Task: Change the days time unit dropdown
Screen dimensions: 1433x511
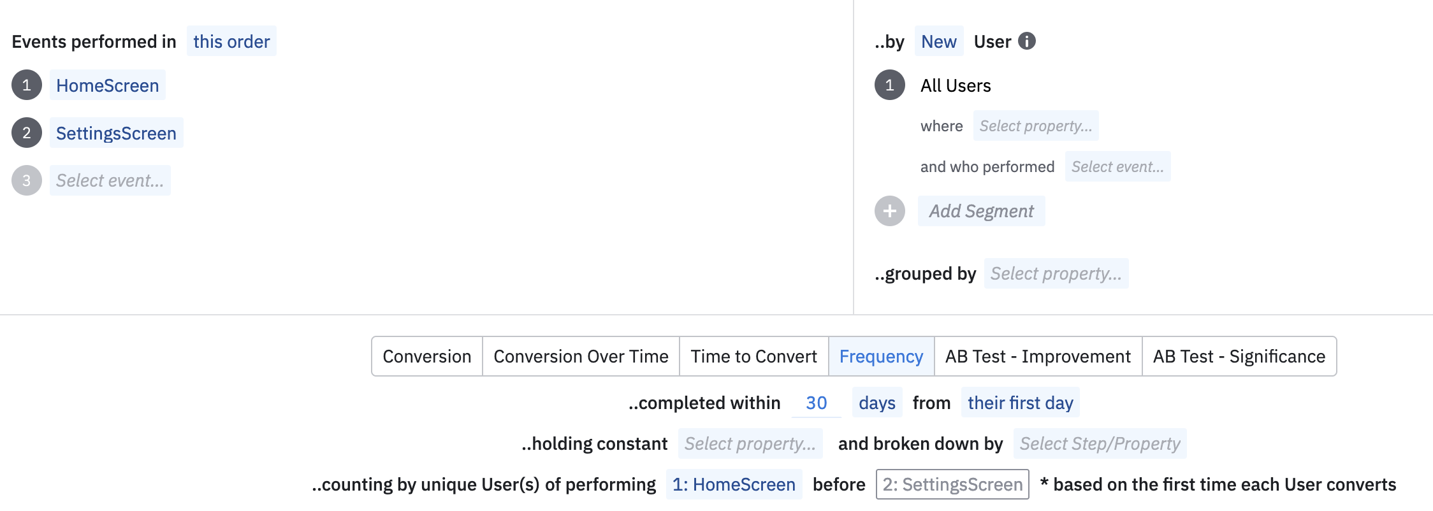Action: coord(877,403)
